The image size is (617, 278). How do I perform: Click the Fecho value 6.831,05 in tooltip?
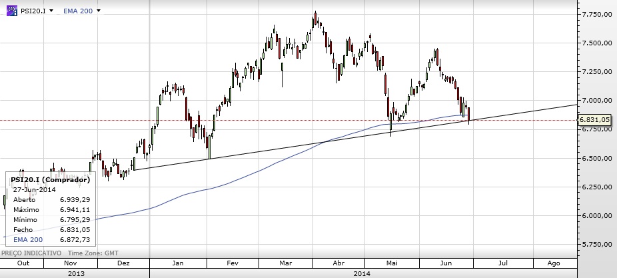click(x=75, y=230)
